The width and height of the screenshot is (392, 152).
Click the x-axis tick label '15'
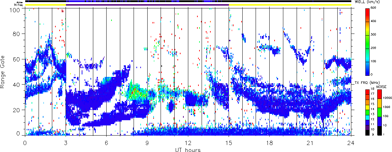tap(229, 143)
